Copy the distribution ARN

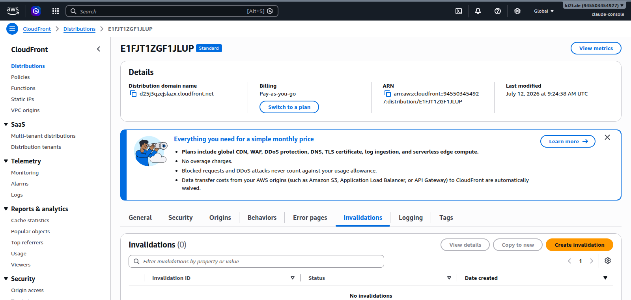pyautogui.click(x=388, y=94)
